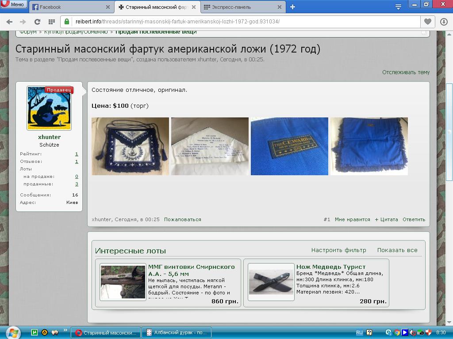Open the knife lot thumbnail image

pyautogui.click(x=271, y=282)
